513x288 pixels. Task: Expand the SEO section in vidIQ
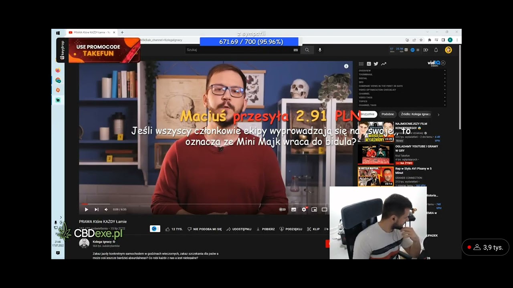[x=402, y=82]
